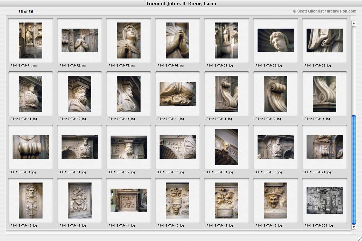Select thumbnail 1A1-MB-TJ-I3.jpg
Screen dimensions: 362x241
(324, 94)
